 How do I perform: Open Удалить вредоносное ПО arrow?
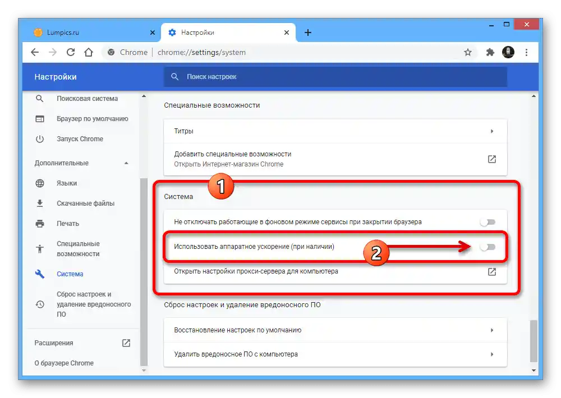pyautogui.click(x=492, y=354)
